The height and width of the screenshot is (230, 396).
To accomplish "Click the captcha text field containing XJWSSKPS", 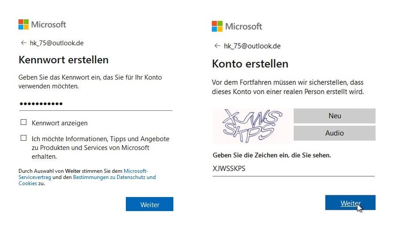I will pos(293,169).
